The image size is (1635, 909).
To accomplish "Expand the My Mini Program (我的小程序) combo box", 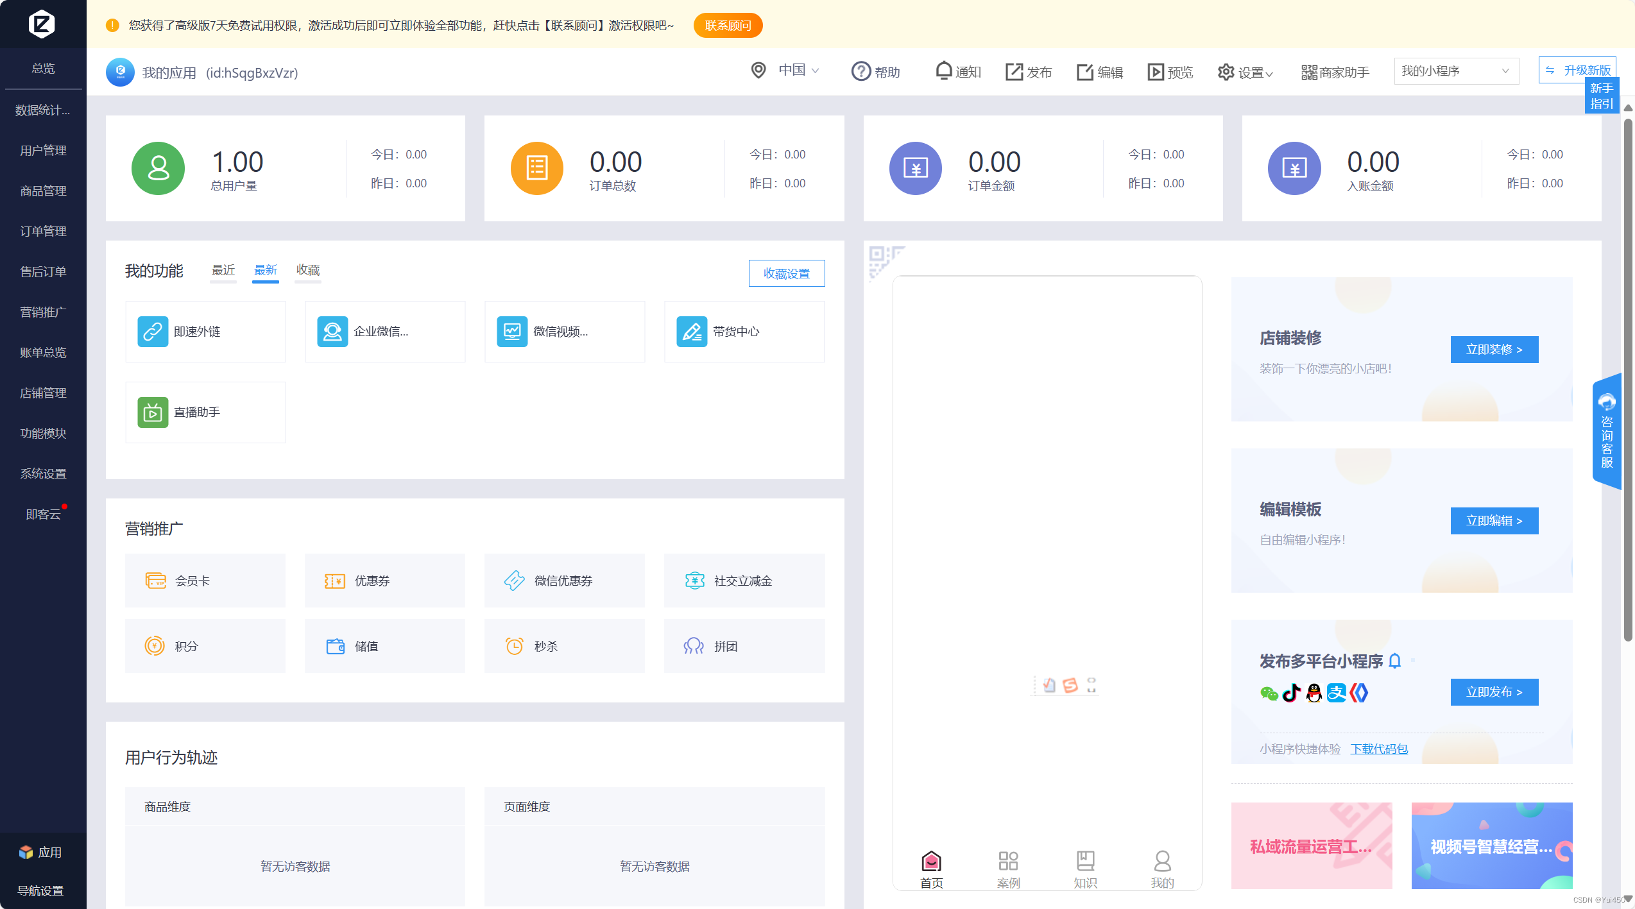I will point(1455,71).
